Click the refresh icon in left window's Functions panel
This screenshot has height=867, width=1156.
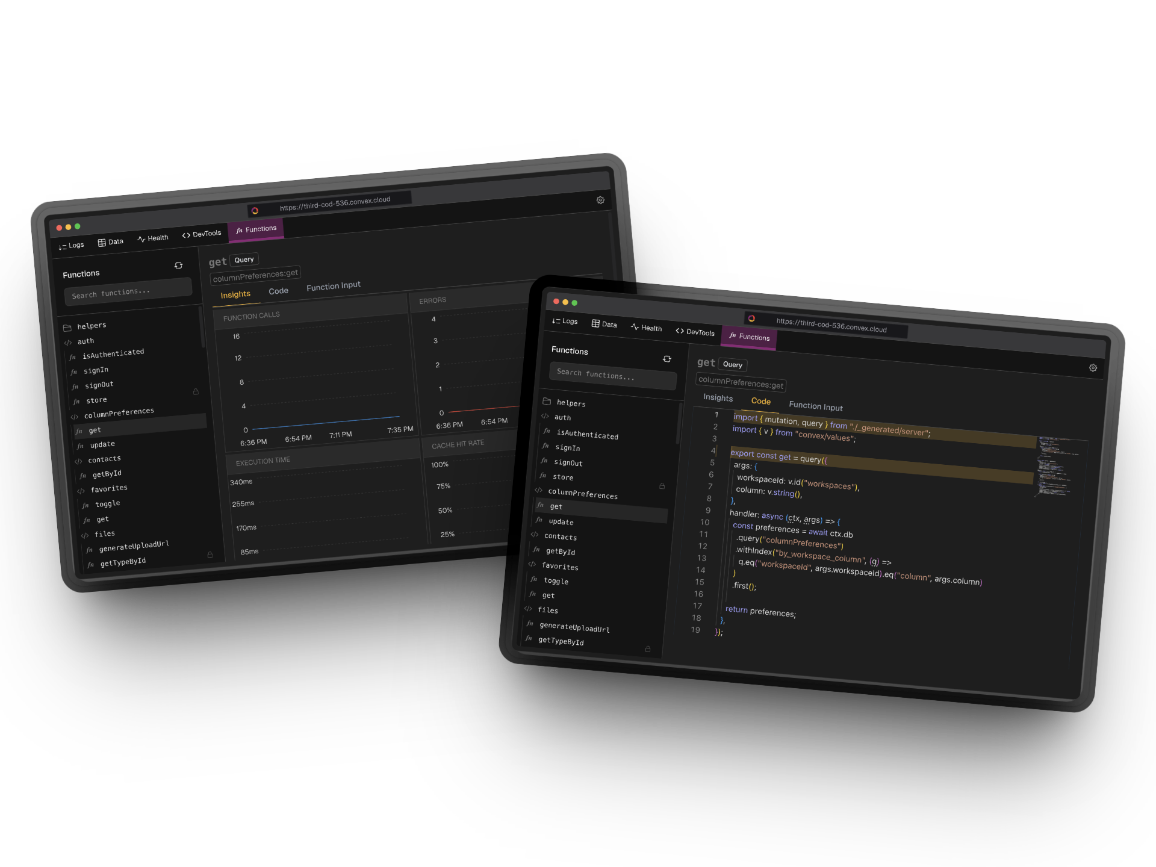(x=178, y=266)
